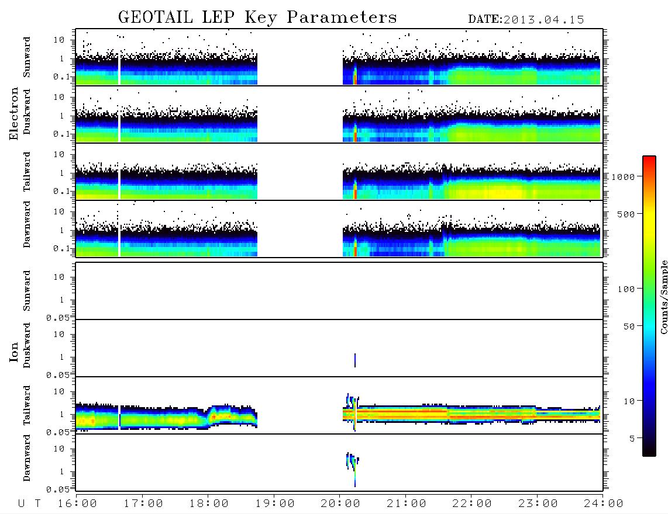The width and height of the screenshot is (668, 514).
Task: Click the '24:00' time tick label
Action: click(604, 503)
